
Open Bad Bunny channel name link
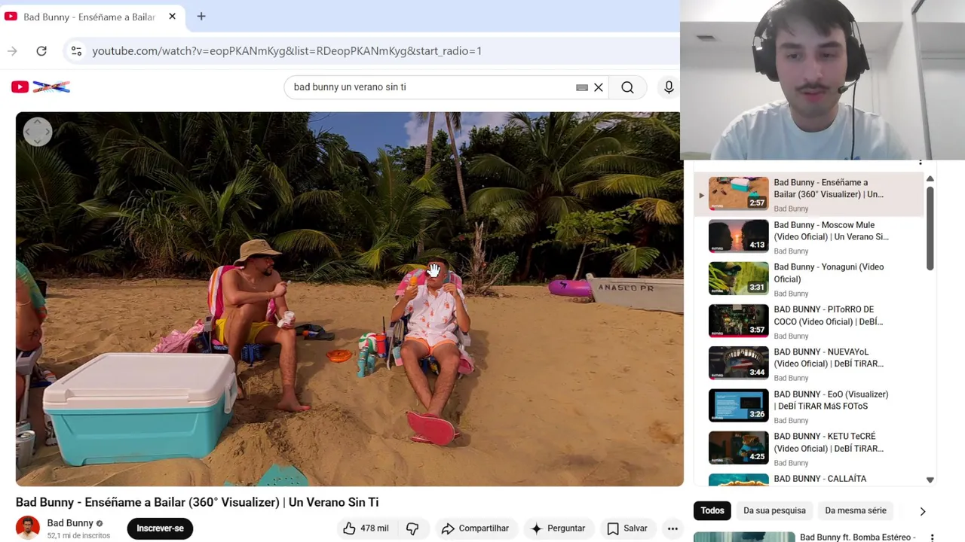(70, 523)
